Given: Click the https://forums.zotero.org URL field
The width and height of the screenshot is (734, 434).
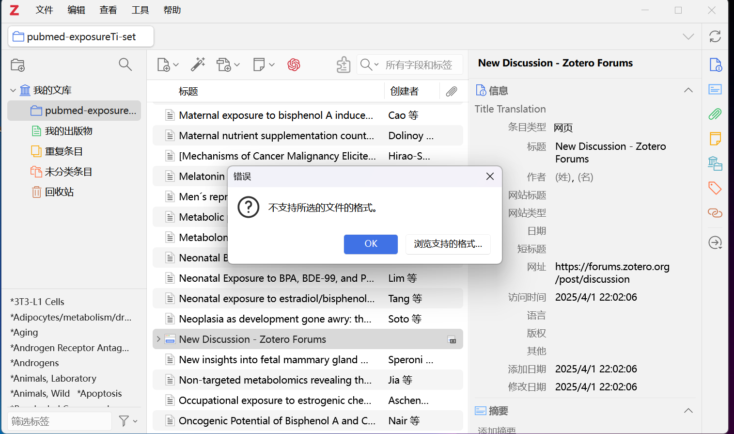Looking at the screenshot, I should click(x=612, y=273).
